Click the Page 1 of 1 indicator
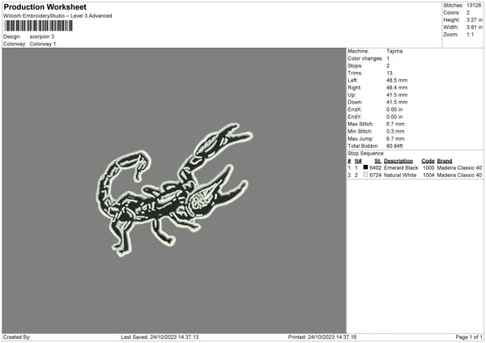This screenshot has height=343, width=486. (469, 337)
